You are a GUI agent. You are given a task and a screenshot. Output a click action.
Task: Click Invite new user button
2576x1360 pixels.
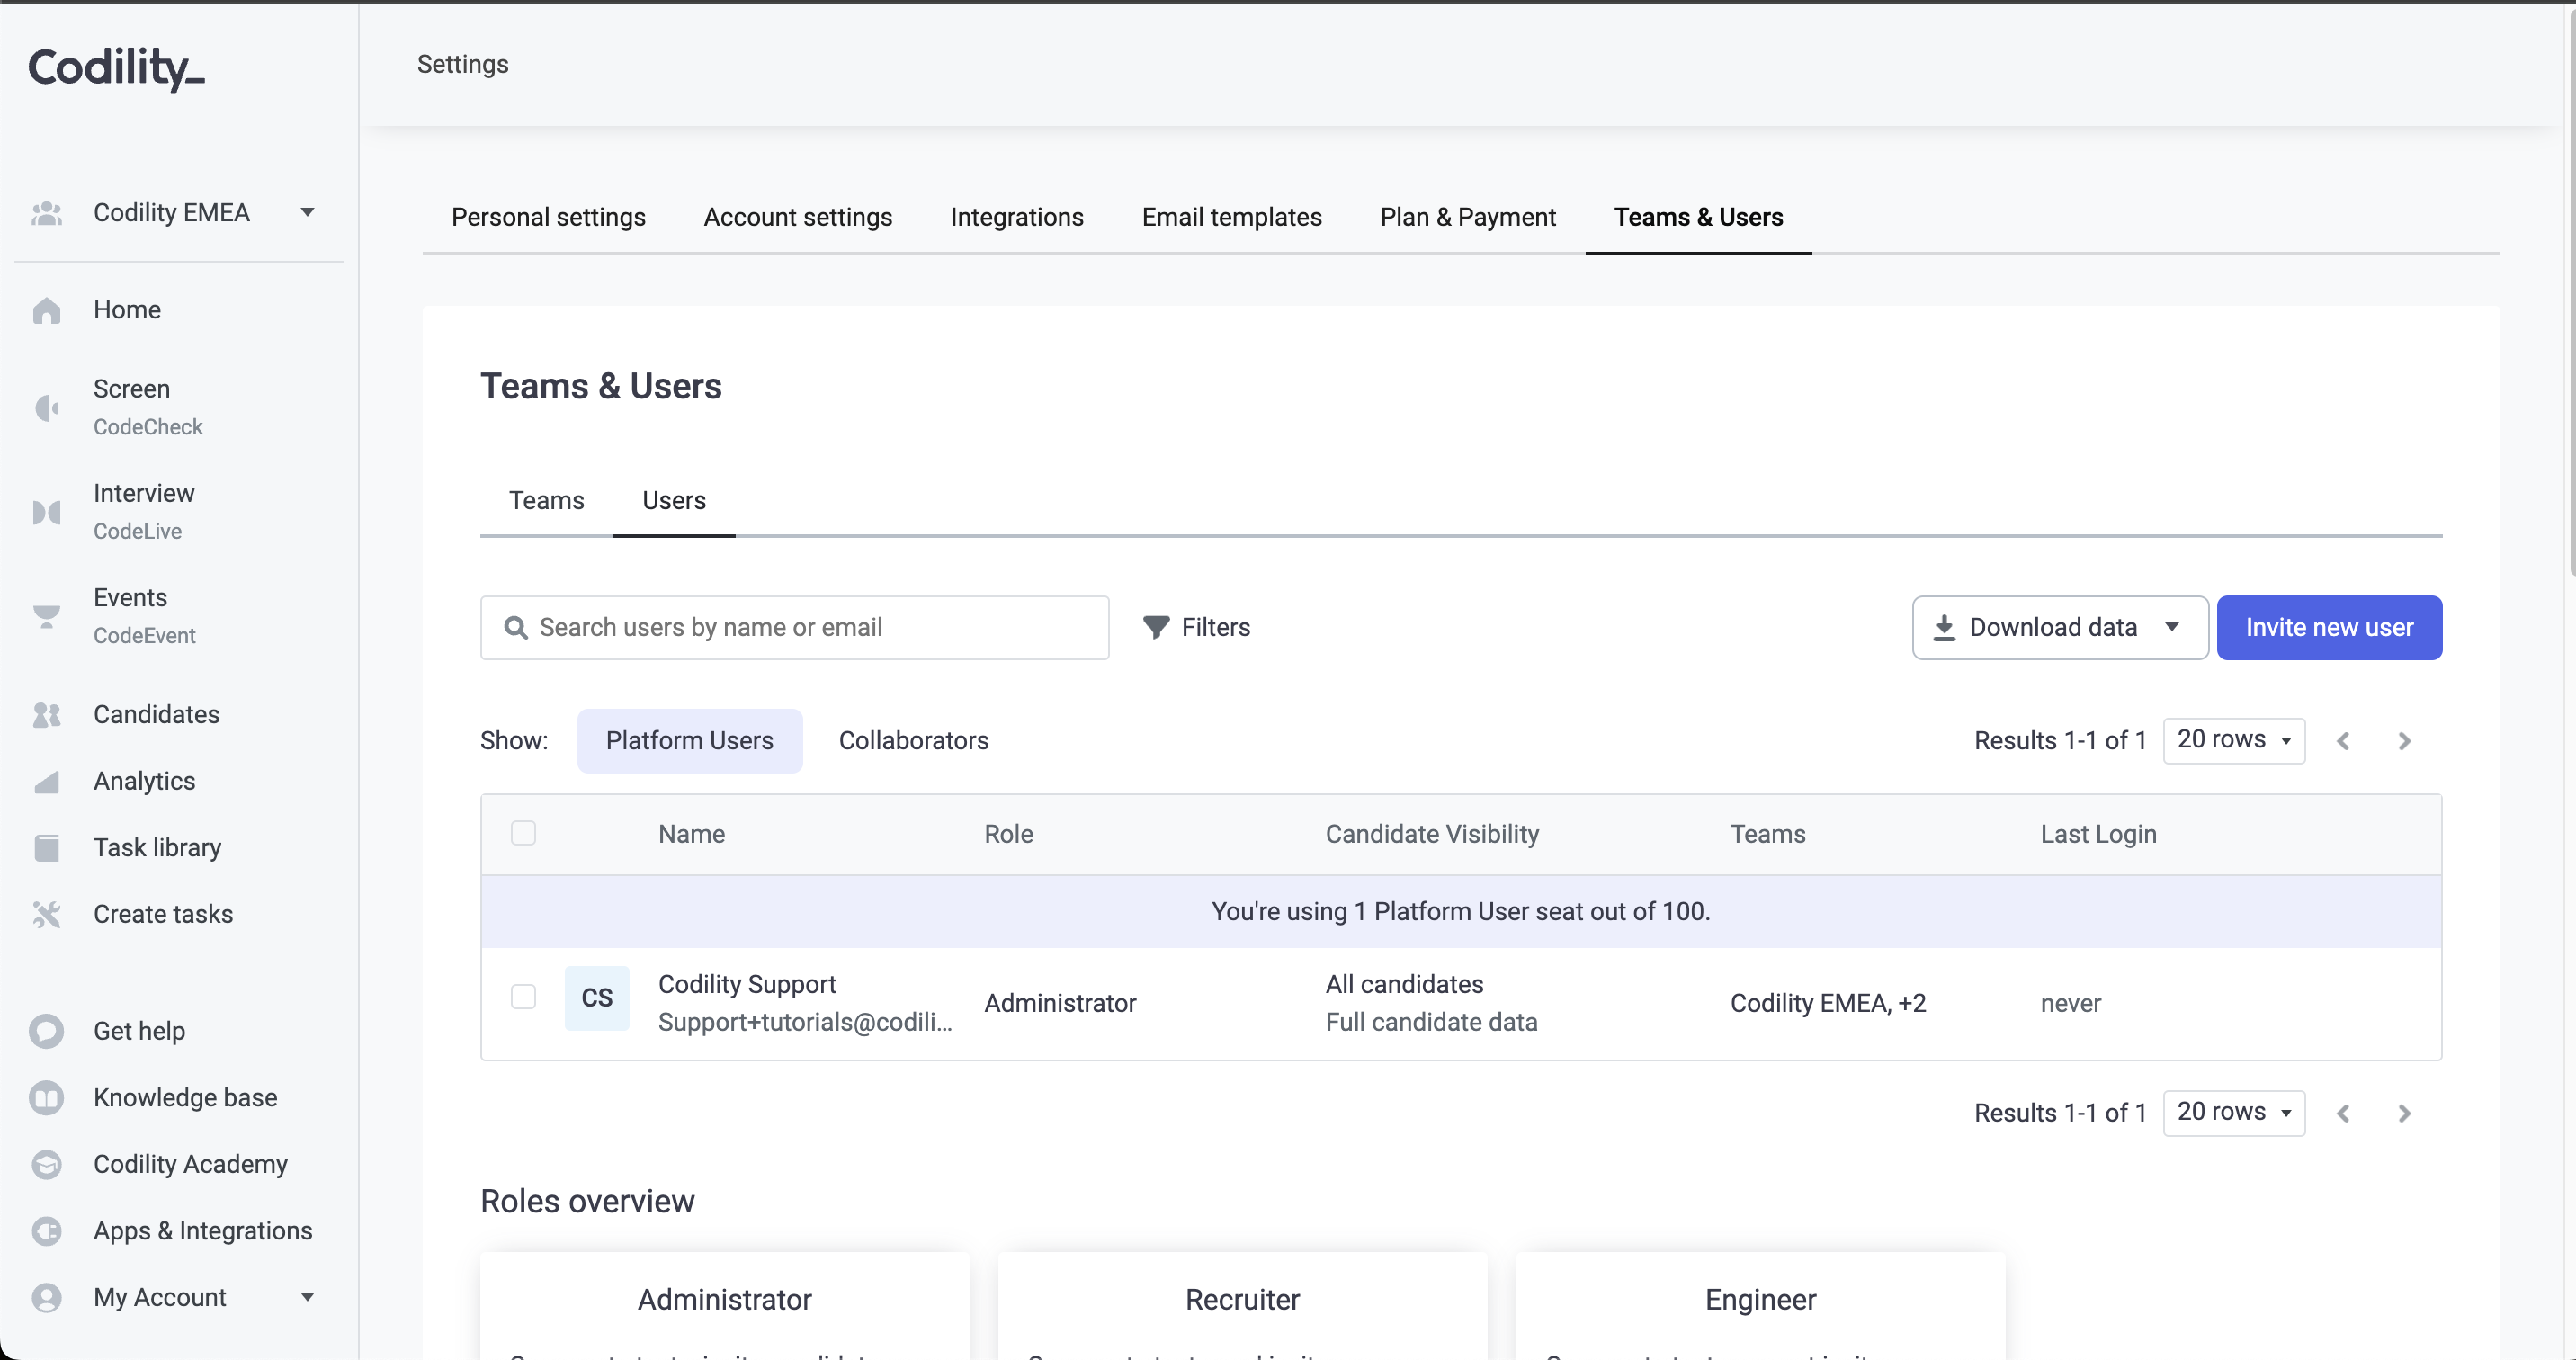click(2328, 627)
